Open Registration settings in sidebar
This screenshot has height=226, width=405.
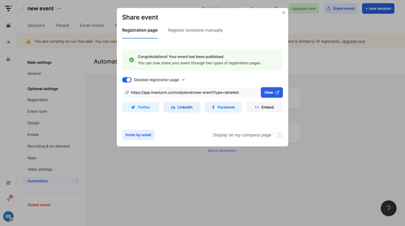[37, 100]
